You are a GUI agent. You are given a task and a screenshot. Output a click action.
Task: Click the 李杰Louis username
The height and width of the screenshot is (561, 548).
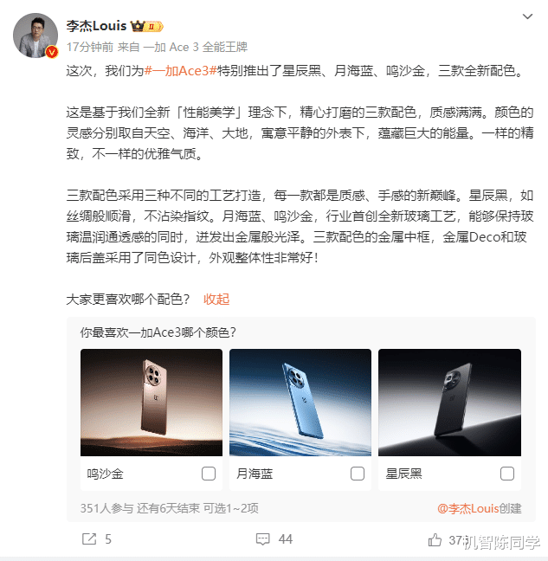[x=96, y=26]
